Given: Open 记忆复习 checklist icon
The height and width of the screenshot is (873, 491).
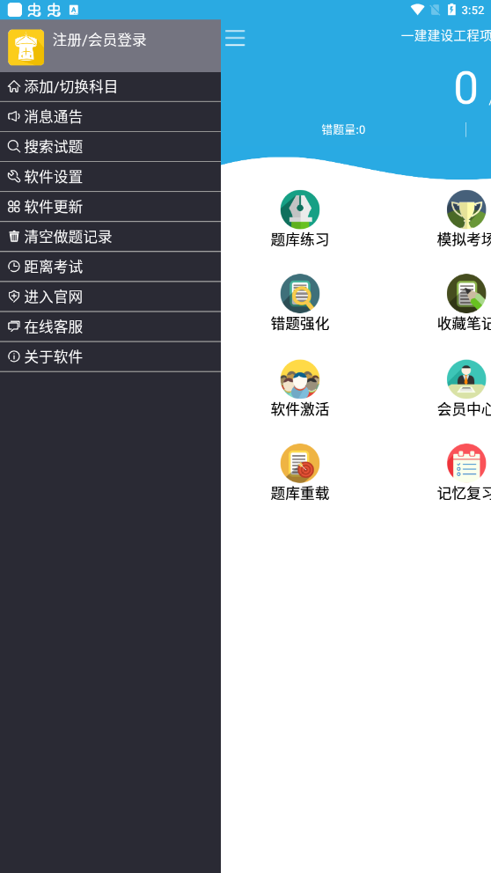Looking at the screenshot, I should (466, 463).
